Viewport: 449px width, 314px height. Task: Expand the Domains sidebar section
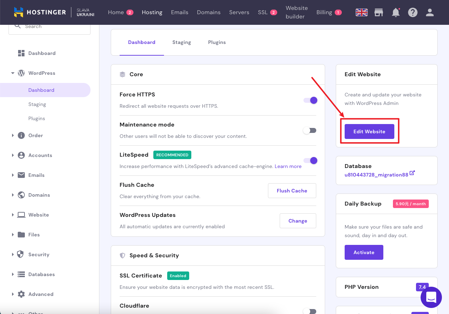(13, 195)
